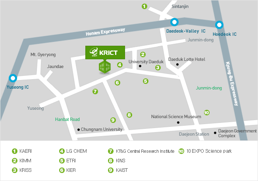258x181 pixels.
Task: Click the Daedeok-Valley IC text label
Action: pyautogui.click(x=186, y=31)
